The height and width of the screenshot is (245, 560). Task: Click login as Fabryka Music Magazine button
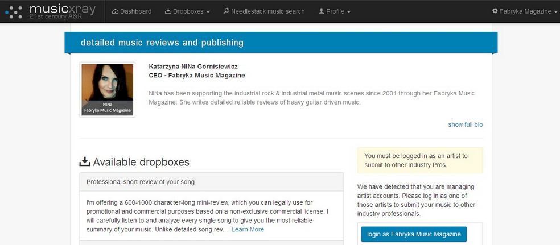click(x=414, y=234)
